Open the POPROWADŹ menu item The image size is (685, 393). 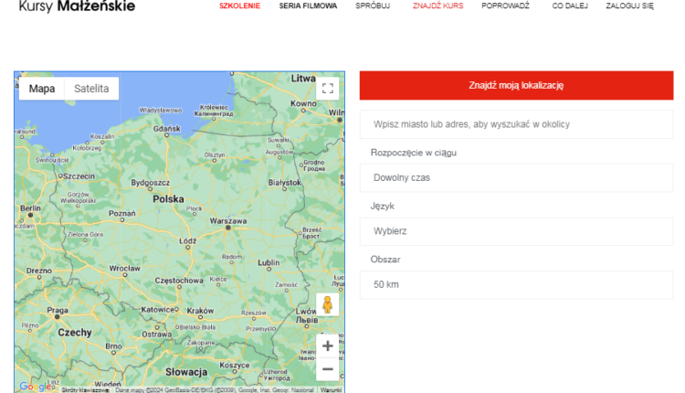(x=505, y=5)
